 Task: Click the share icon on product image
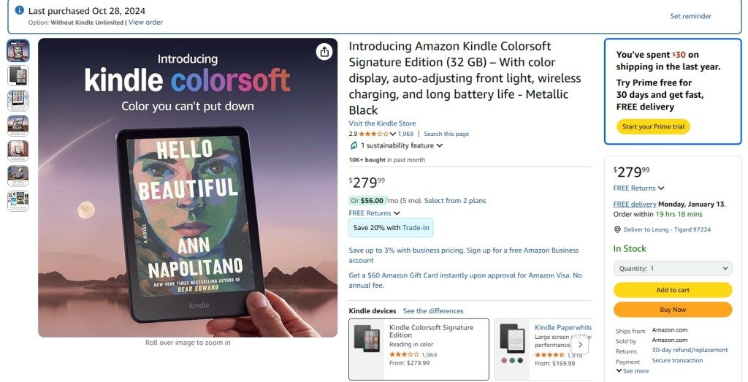[x=324, y=51]
